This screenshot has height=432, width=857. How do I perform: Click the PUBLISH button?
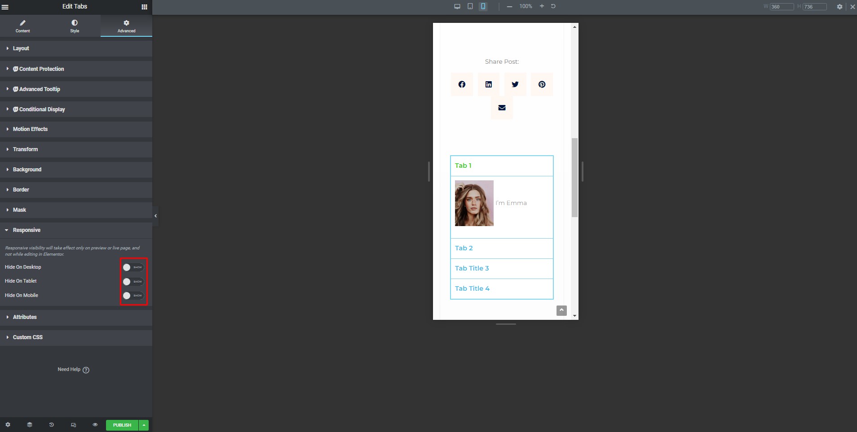click(x=122, y=425)
